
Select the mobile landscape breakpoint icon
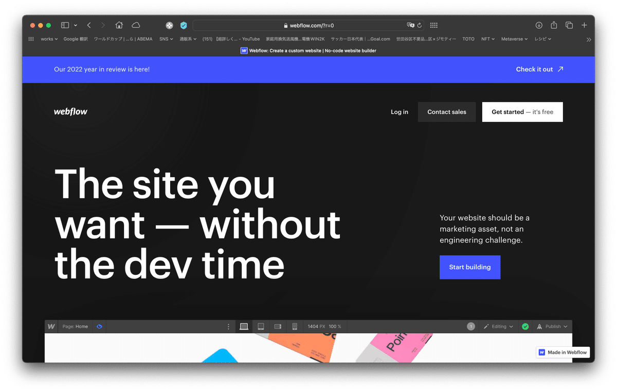pyautogui.click(x=278, y=326)
